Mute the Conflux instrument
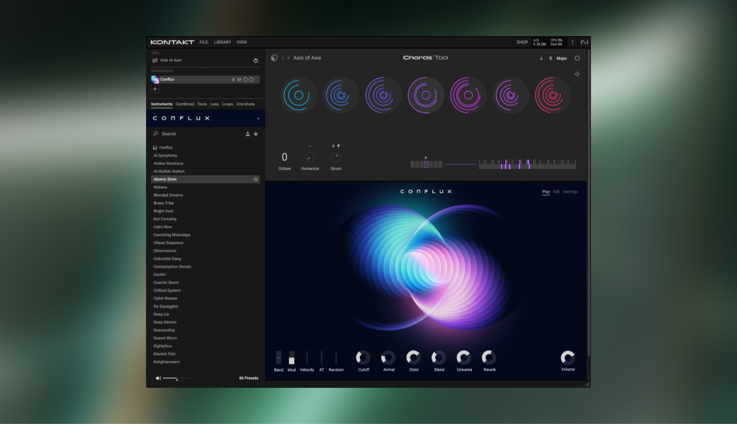Viewport: 737px width, 424px height. pyautogui.click(x=239, y=80)
